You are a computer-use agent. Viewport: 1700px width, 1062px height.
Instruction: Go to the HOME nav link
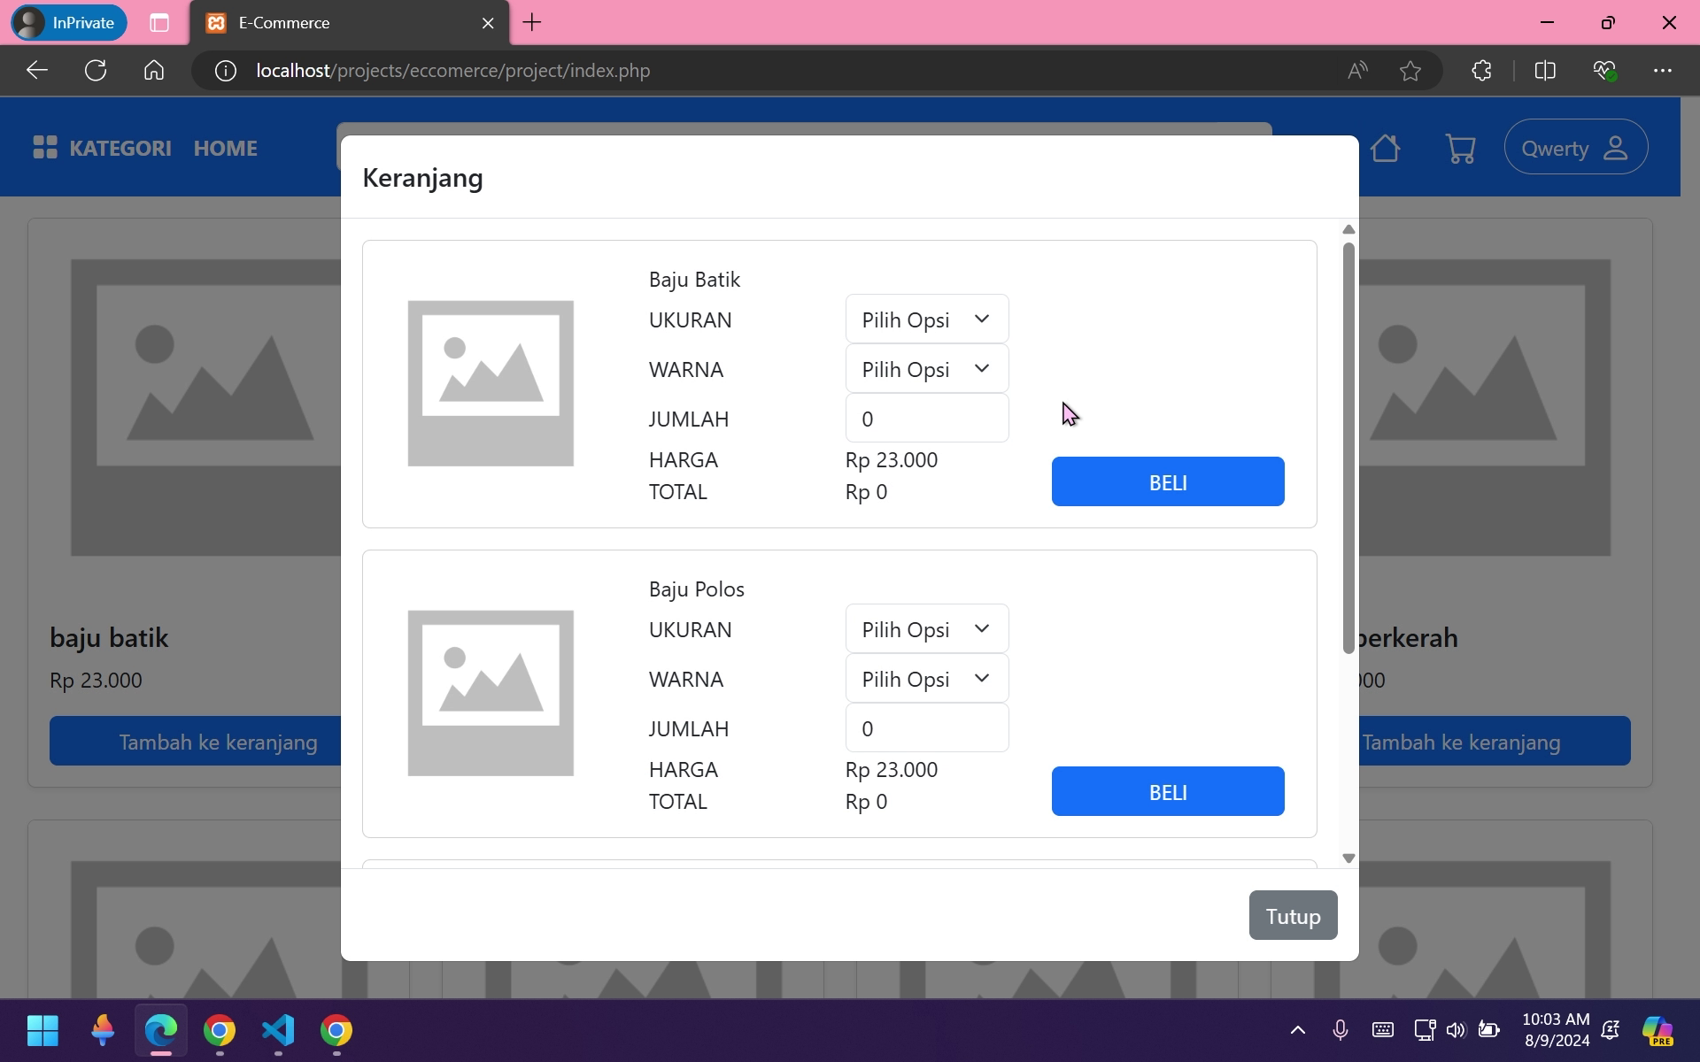point(226,148)
